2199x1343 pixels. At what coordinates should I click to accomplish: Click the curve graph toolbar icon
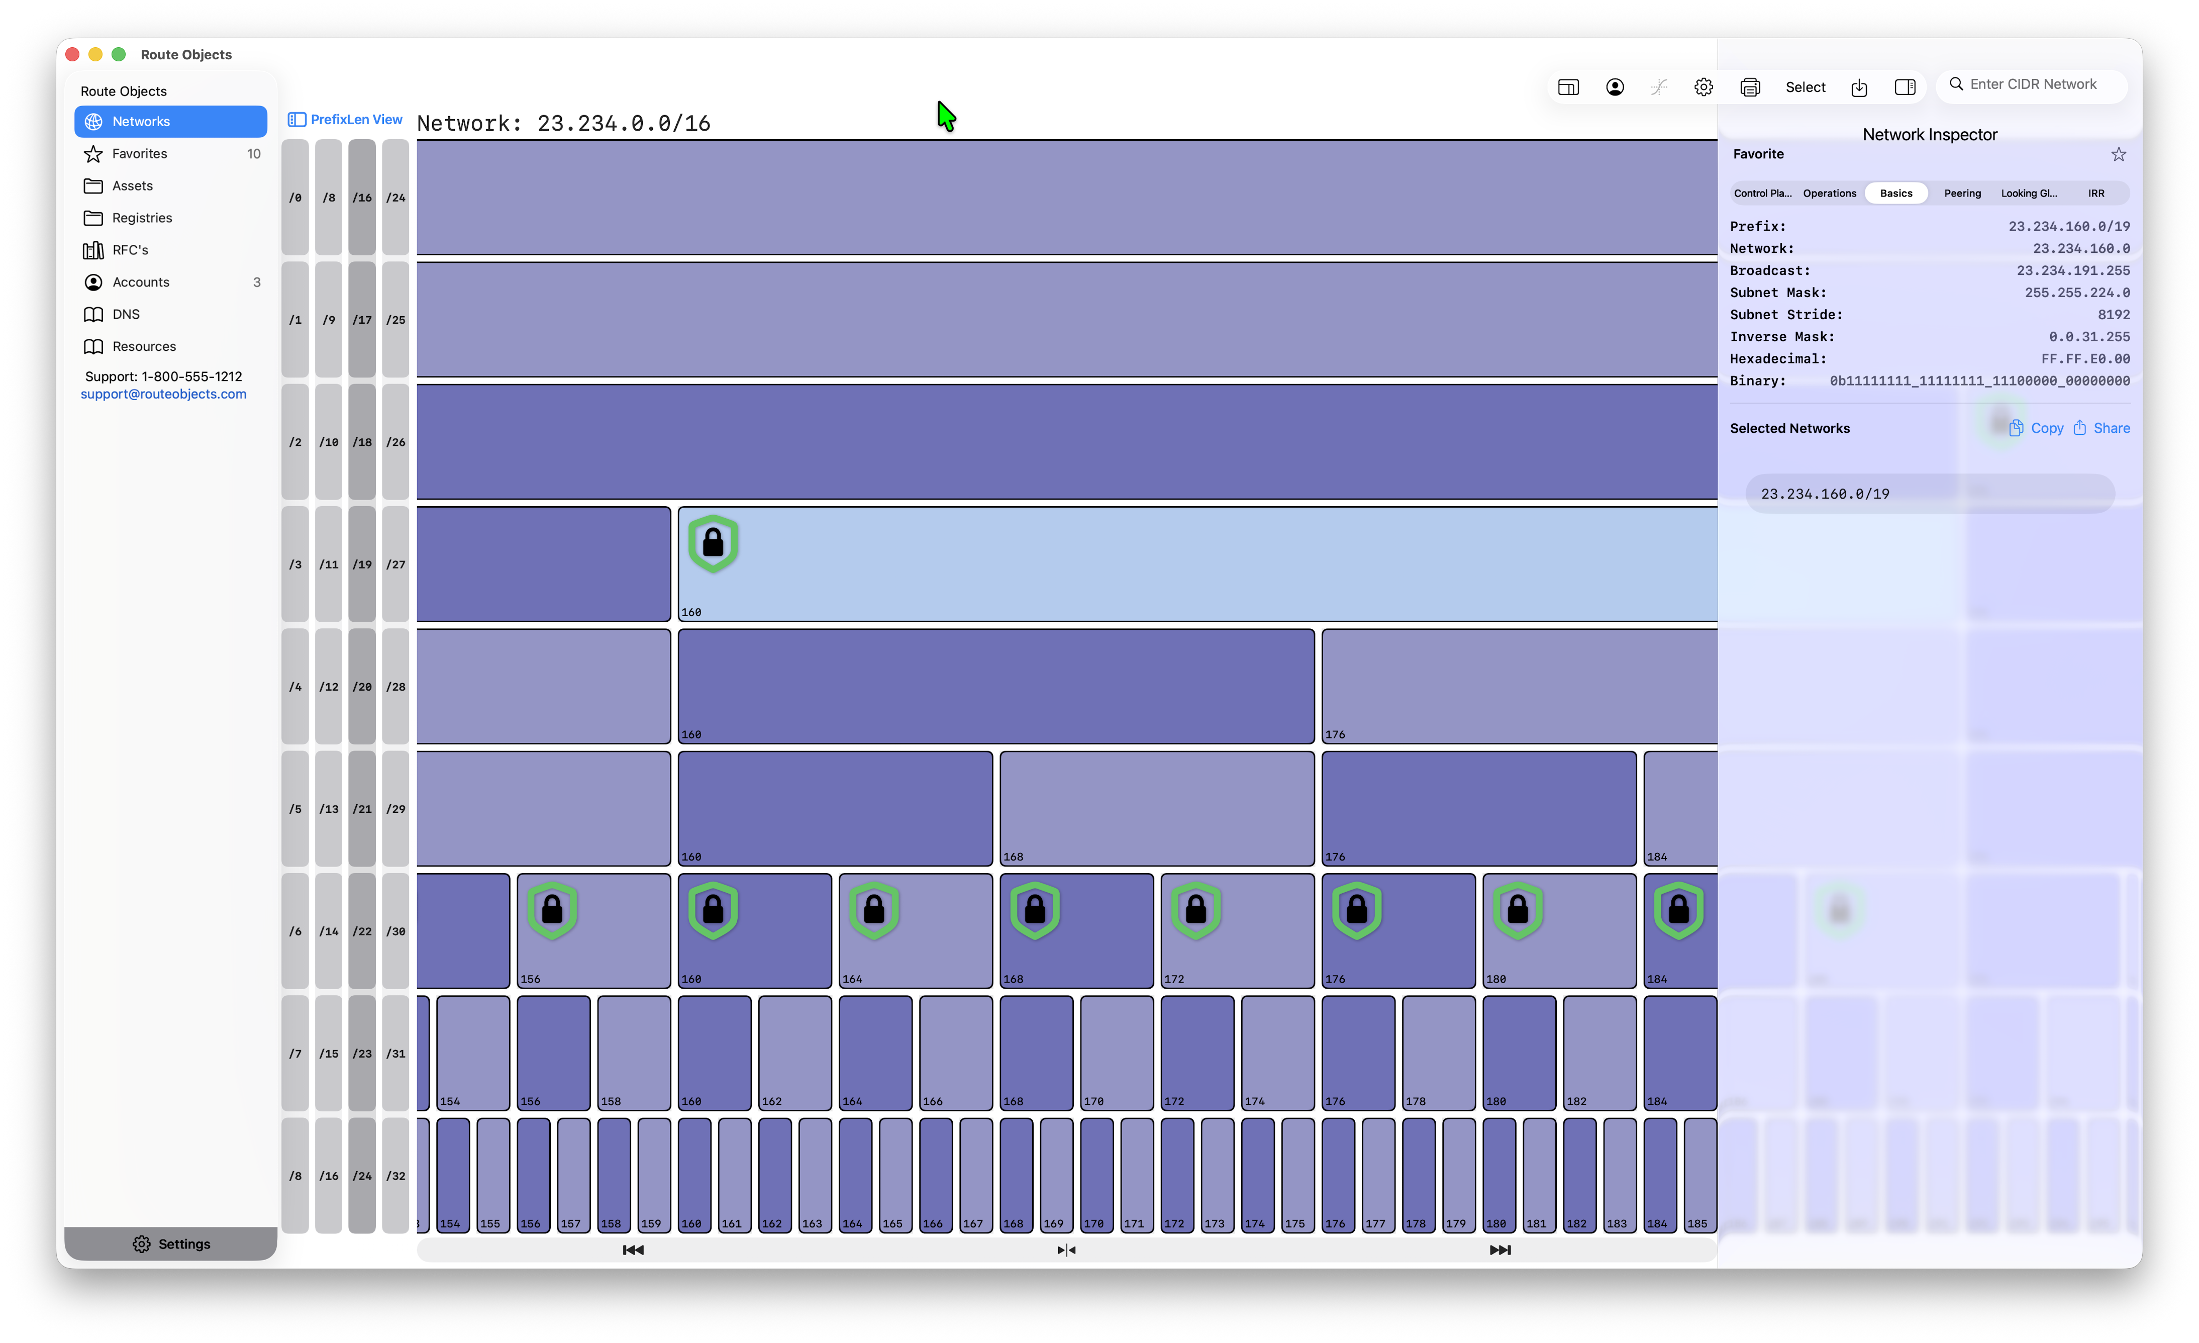tap(1659, 86)
